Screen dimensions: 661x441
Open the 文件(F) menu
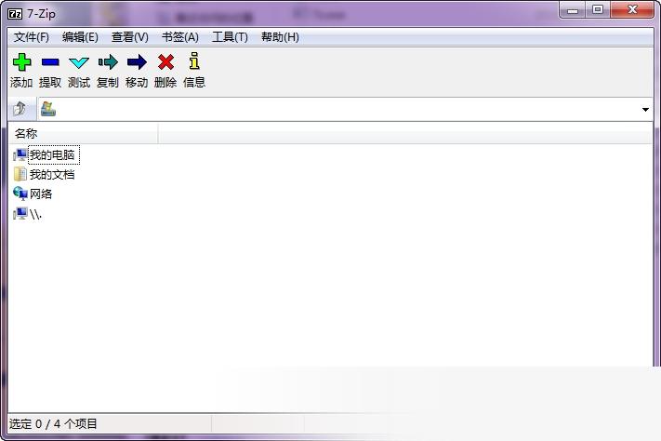click(x=32, y=37)
